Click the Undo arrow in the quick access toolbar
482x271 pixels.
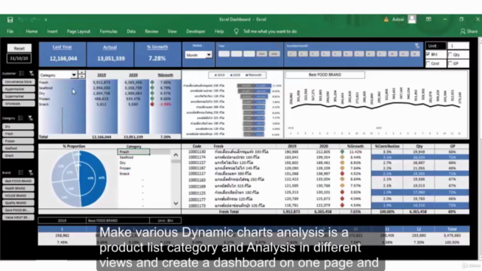point(20,20)
